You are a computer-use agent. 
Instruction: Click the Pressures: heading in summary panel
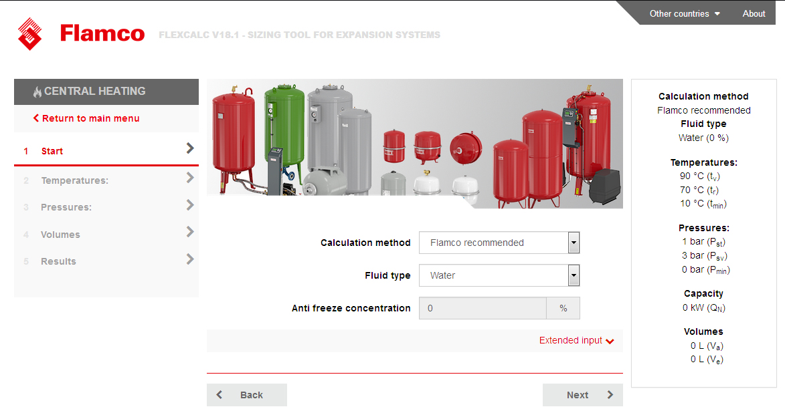[704, 228]
